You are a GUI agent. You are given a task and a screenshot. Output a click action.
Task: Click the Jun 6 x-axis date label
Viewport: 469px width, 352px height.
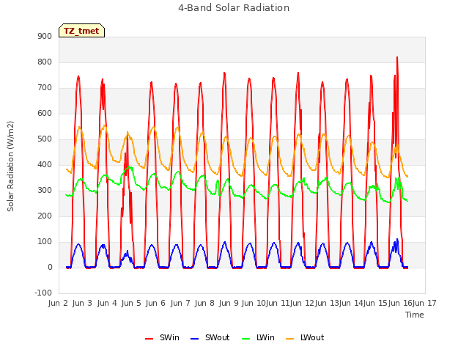click(x=155, y=303)
